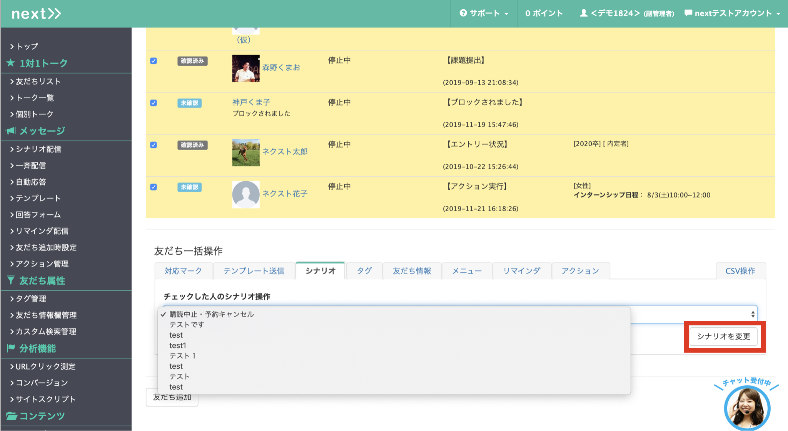Switch to the 対応マーク tab
788x431 pixels.
pos(183,271)
